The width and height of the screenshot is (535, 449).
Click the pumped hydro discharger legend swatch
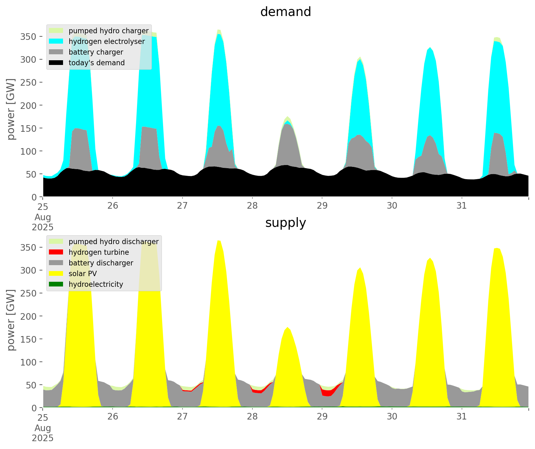[x=56, y=242]
